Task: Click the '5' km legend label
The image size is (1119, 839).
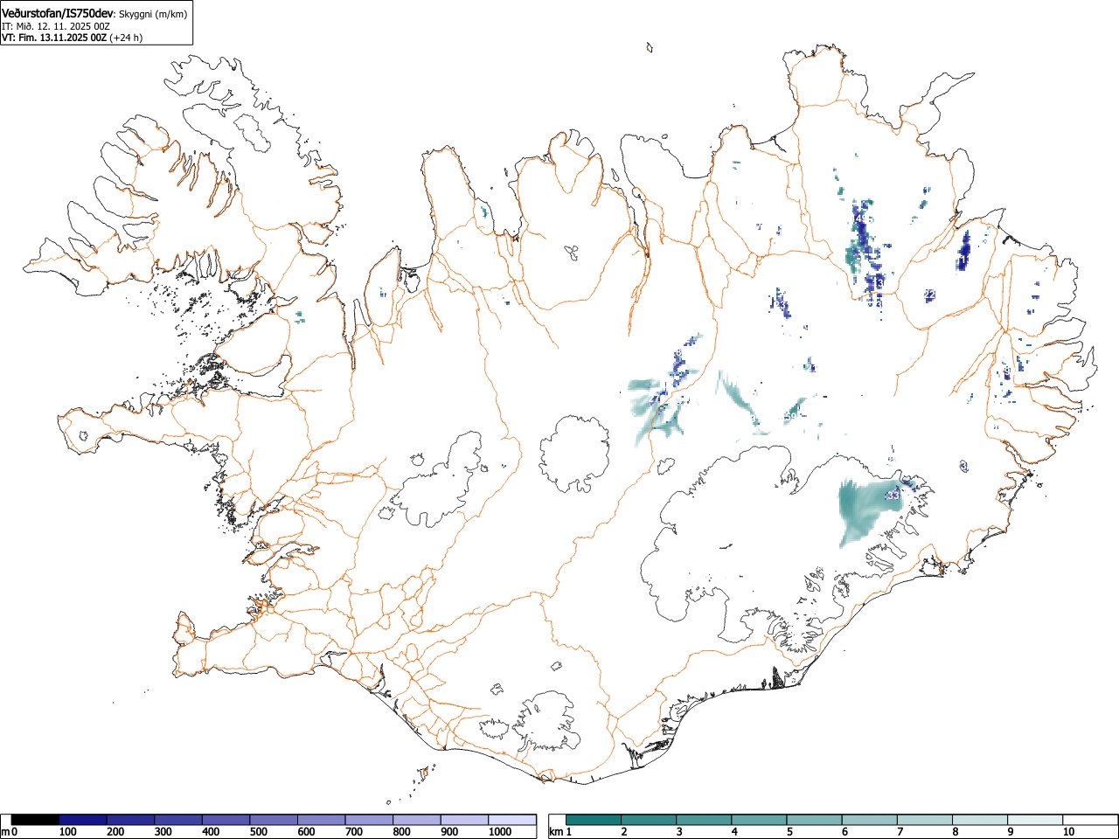Action: click(789, 832)
